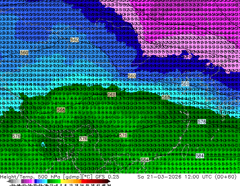This screenshot has height=186, width=240.
Task: Click the bright cyan legend swatch above -18
Action: (46, 181)
